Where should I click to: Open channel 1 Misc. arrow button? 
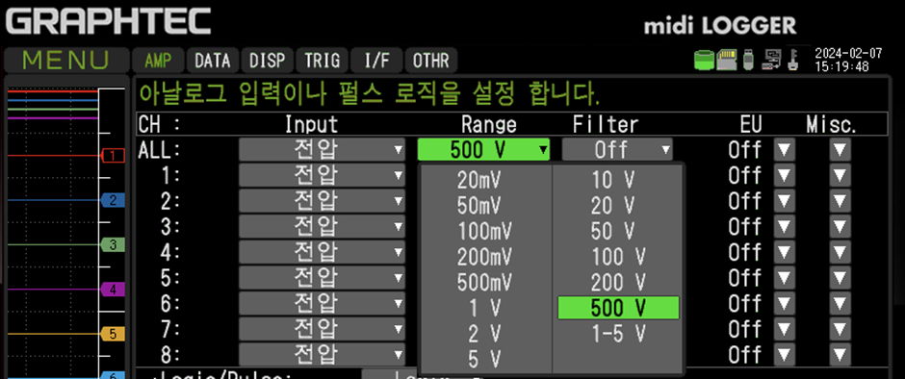840,175
